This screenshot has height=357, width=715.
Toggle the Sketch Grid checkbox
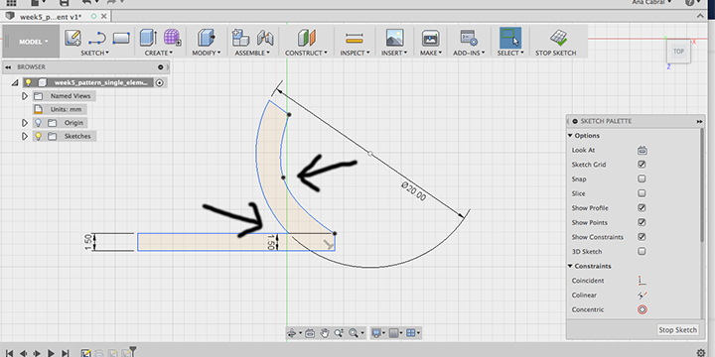click(x=643, y=165)
